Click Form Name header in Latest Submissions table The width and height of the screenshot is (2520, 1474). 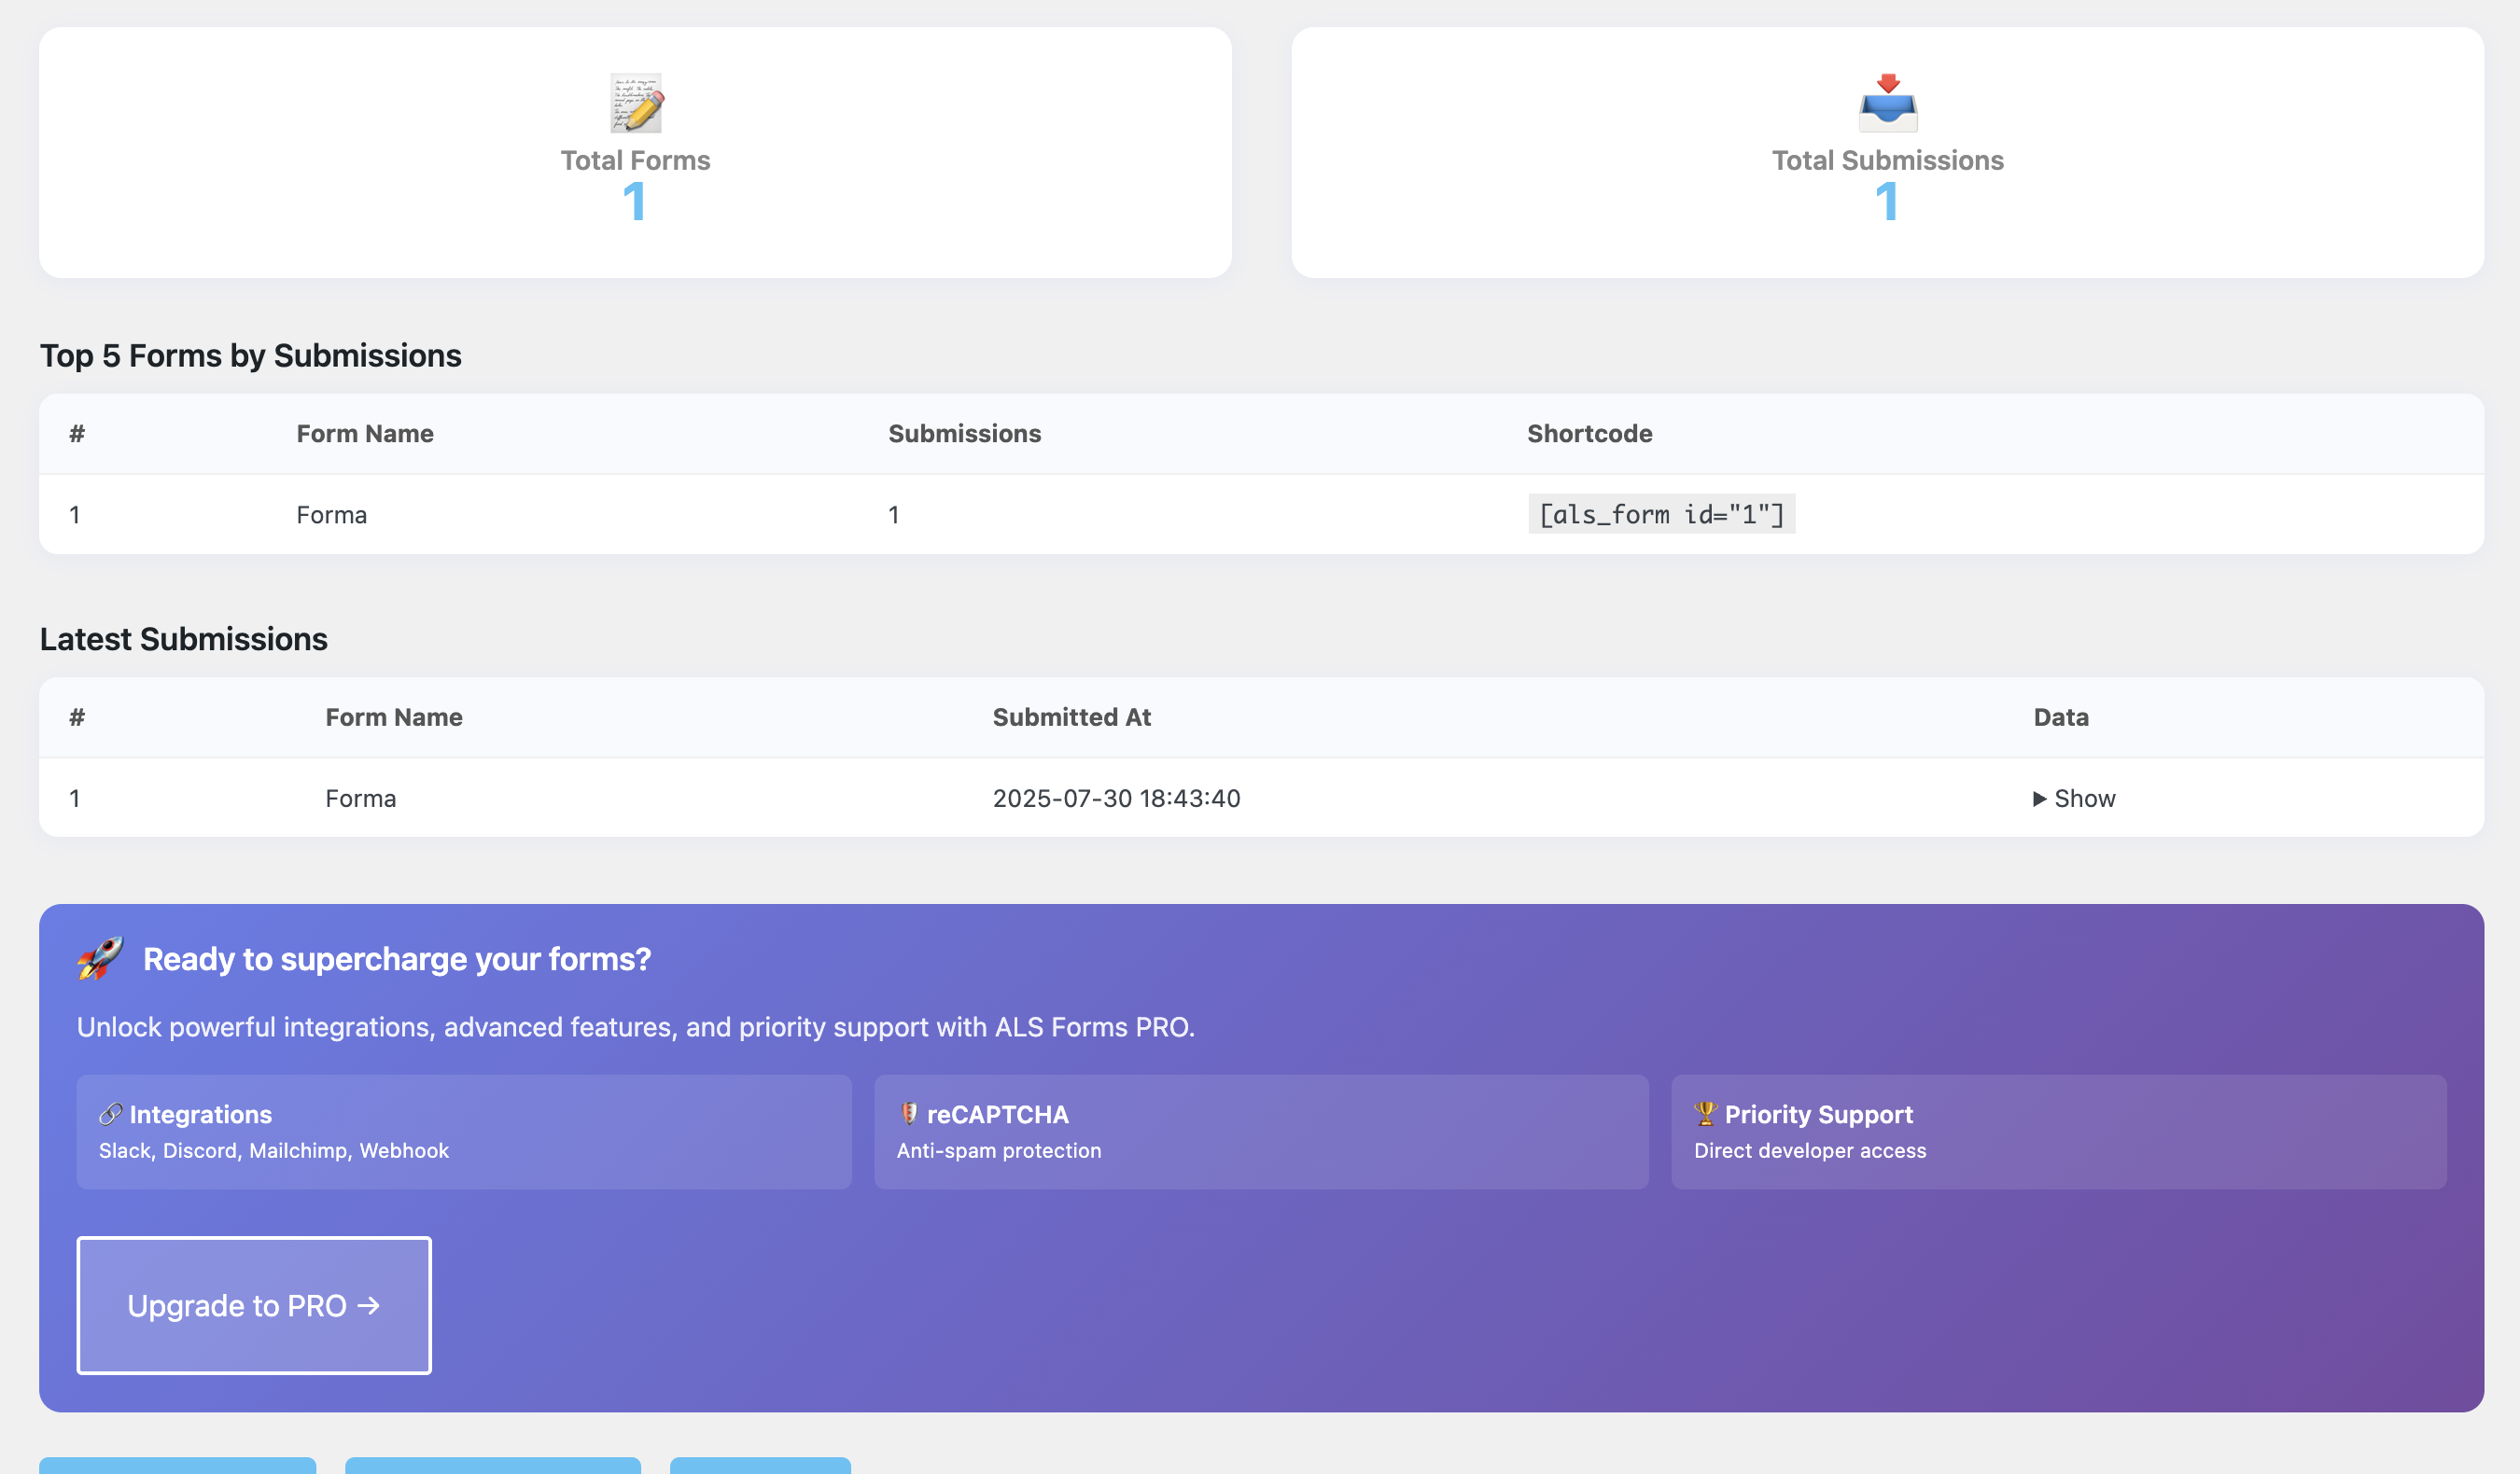[x=394, y=717]
